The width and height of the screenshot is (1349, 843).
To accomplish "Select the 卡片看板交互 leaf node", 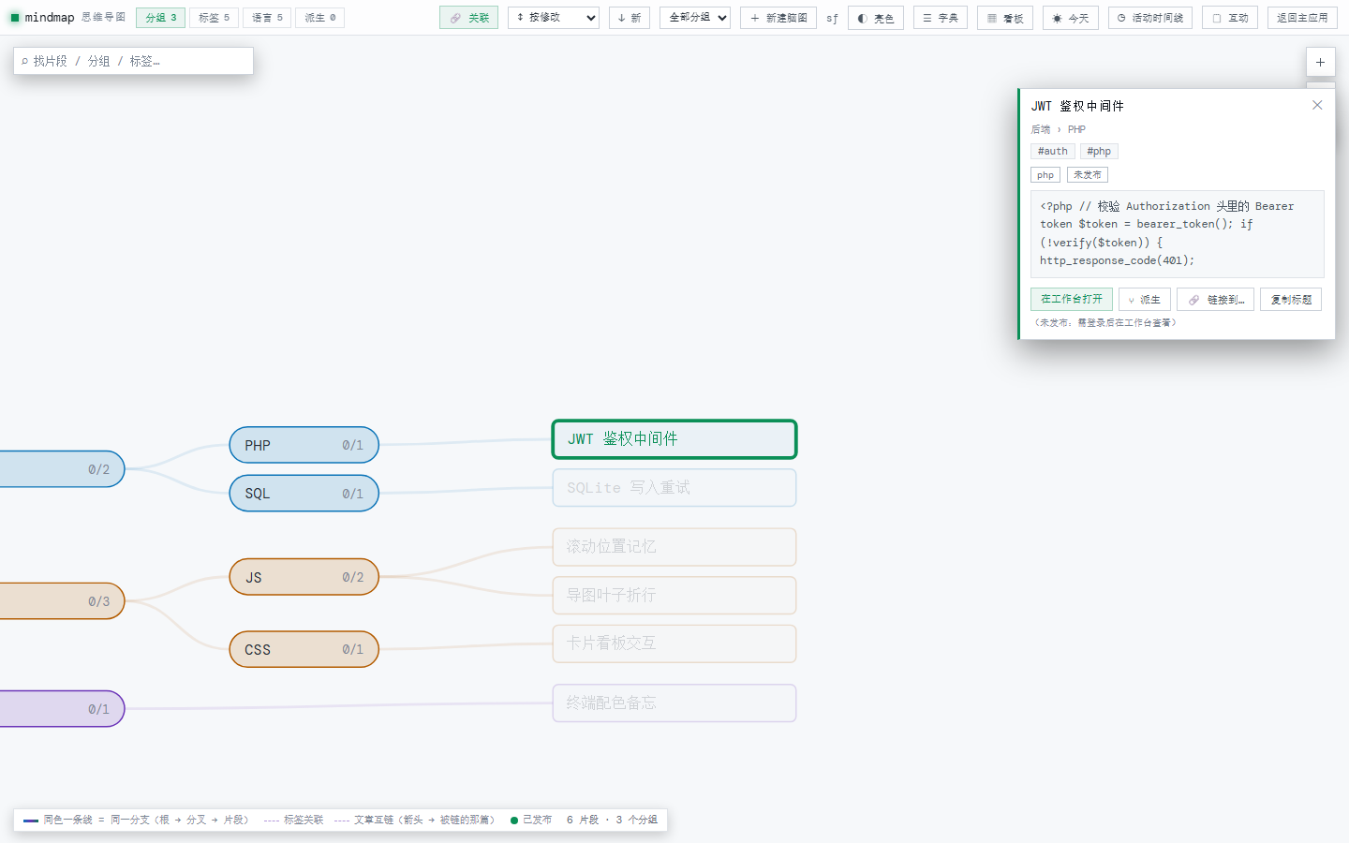I will [x=674, y=643].
